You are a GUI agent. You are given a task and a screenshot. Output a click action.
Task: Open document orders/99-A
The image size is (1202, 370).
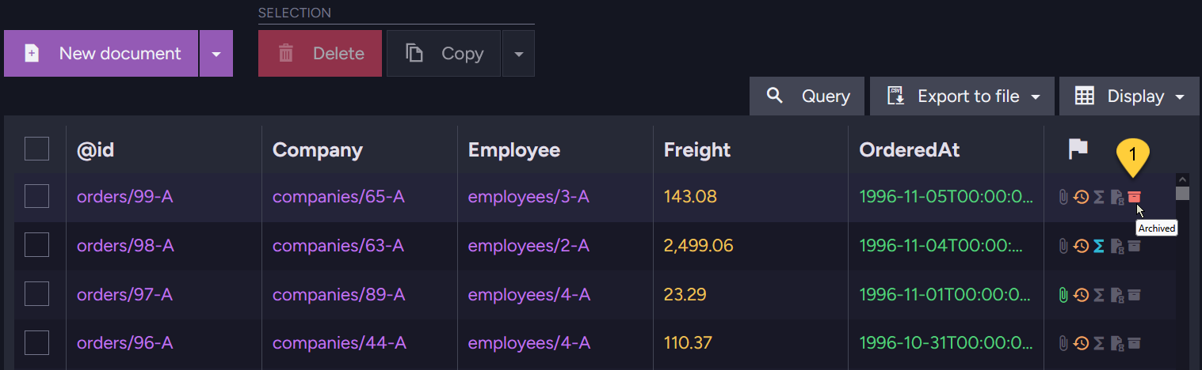pyautogui.click(x=124, y=197)
